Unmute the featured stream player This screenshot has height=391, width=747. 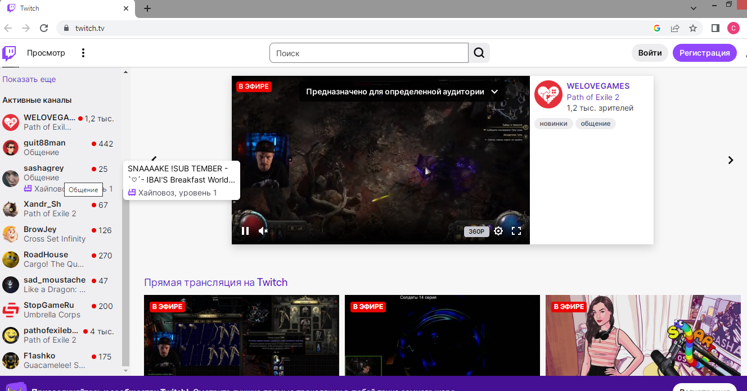click(263, 231)
